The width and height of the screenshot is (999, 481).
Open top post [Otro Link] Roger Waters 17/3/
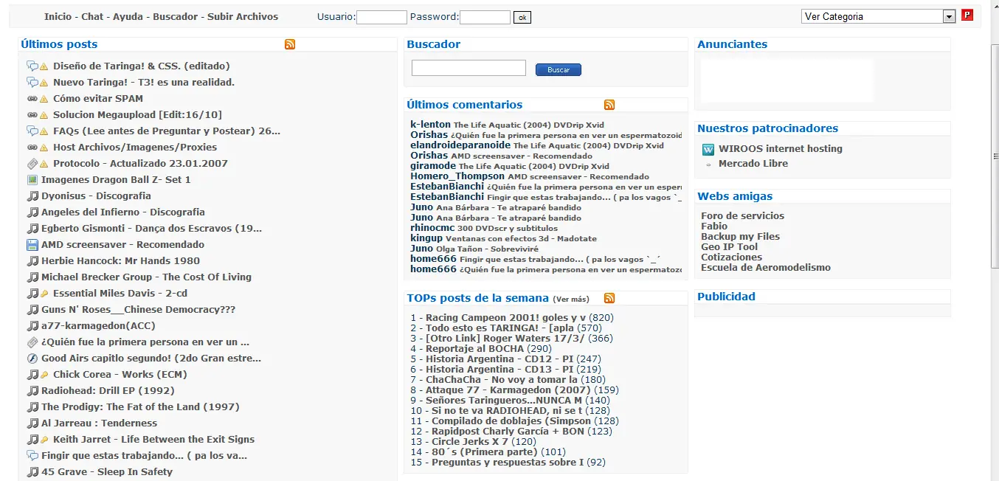(x=505, y=338)
